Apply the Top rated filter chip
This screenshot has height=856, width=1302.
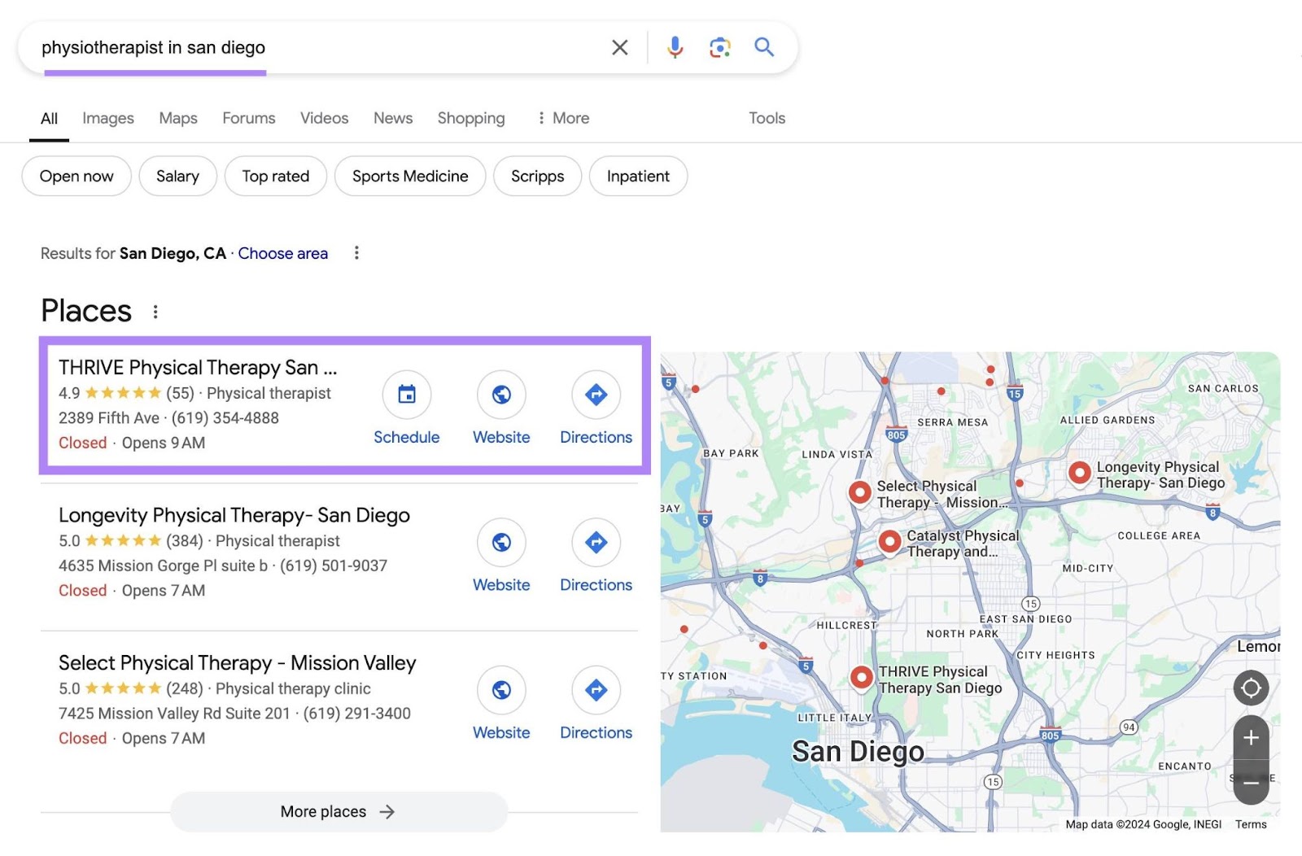(276, 176)
